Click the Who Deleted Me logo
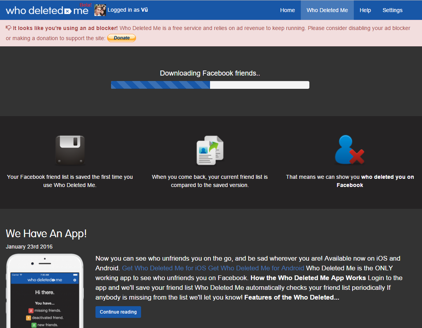Viewport: 422px width, 328px height. click(x=47, y=10)
